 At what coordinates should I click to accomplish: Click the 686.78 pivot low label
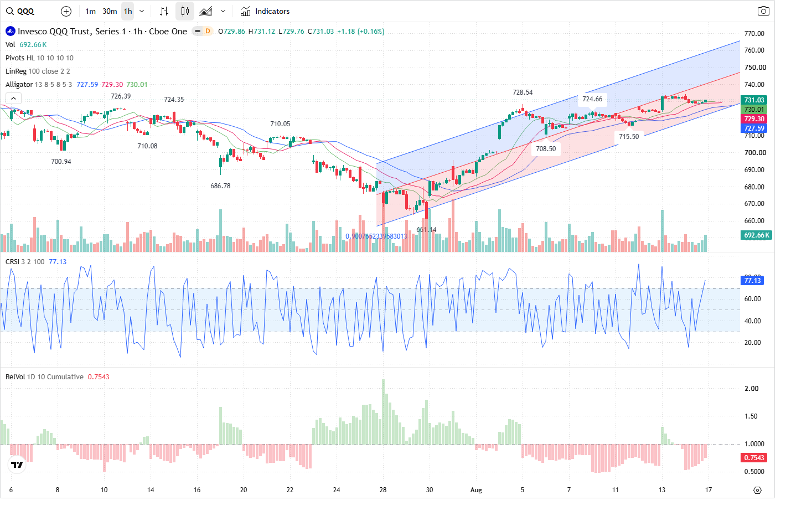[x=220, y=186]
